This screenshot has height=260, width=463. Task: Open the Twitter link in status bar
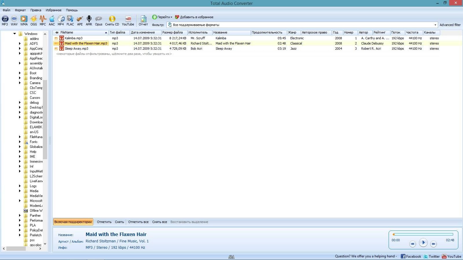[432, 256]
